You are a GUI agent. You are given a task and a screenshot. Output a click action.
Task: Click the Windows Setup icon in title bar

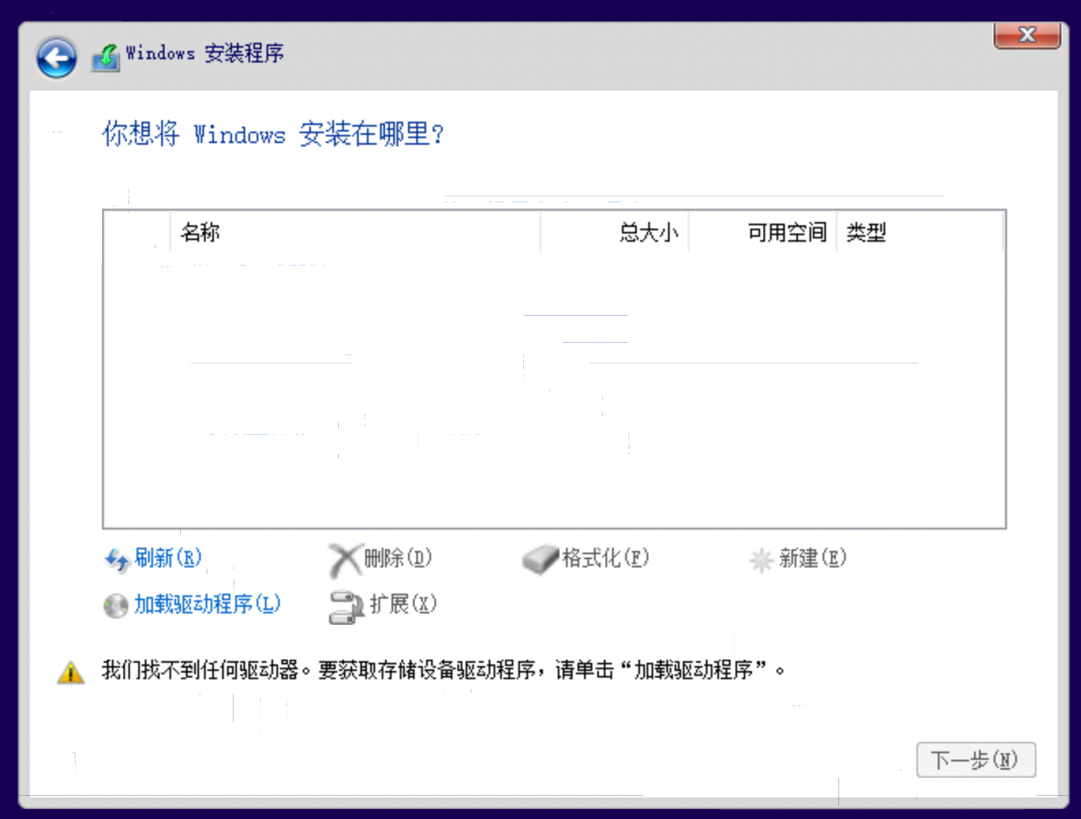click(106, 57)
